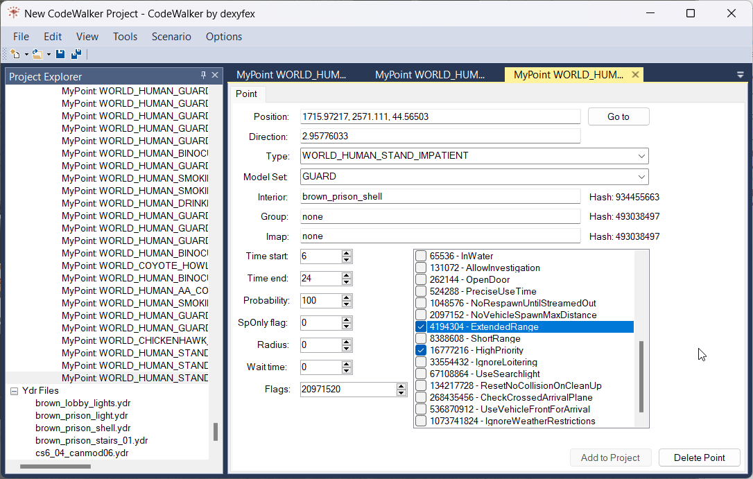Open the Scenario menu
The image size is (753, 479).
[x=171, y=37]
